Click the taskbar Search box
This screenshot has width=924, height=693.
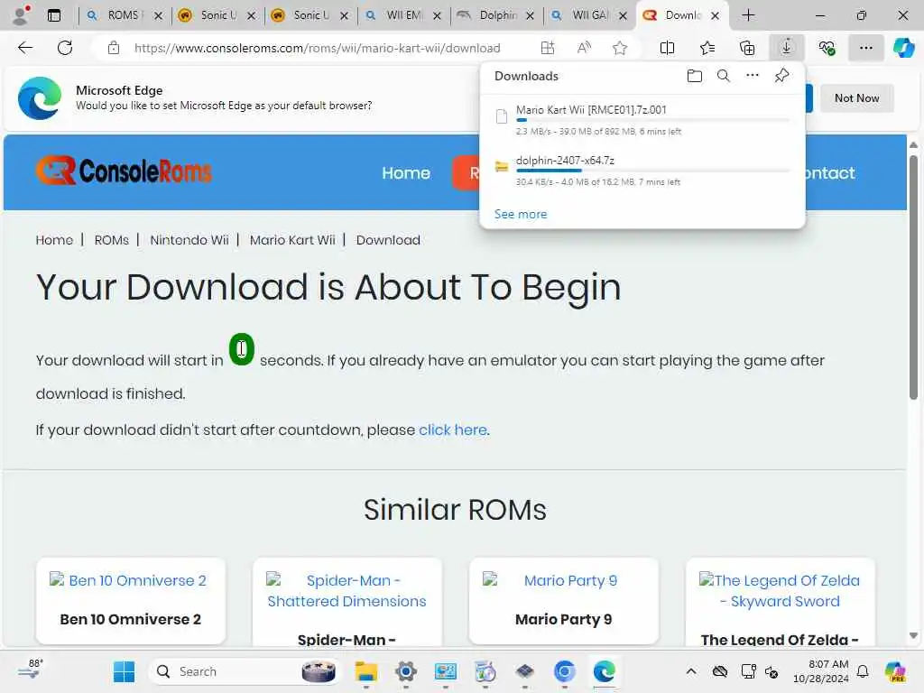tap(245, 671)
